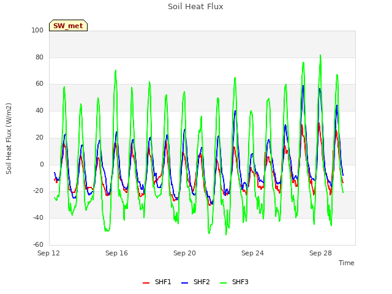Viewport: 392px width, 294px height.
Task: Click the Sep 16 x-axis tick label
Action: pyautogui.click(x=116, y=253)
